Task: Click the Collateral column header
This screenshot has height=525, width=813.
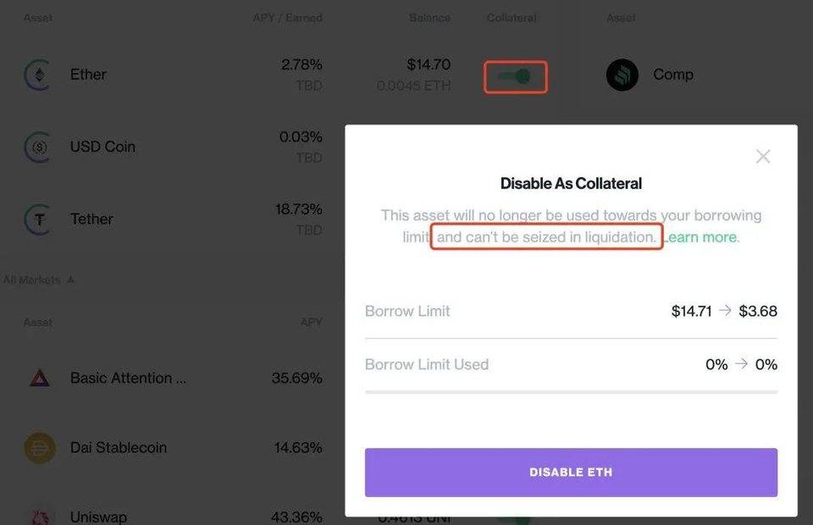Action: point(512,18)
